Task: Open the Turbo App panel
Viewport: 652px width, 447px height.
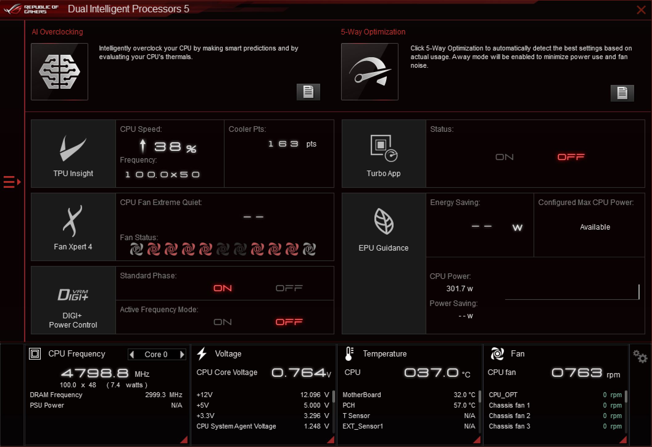Action: pos(384,154)
